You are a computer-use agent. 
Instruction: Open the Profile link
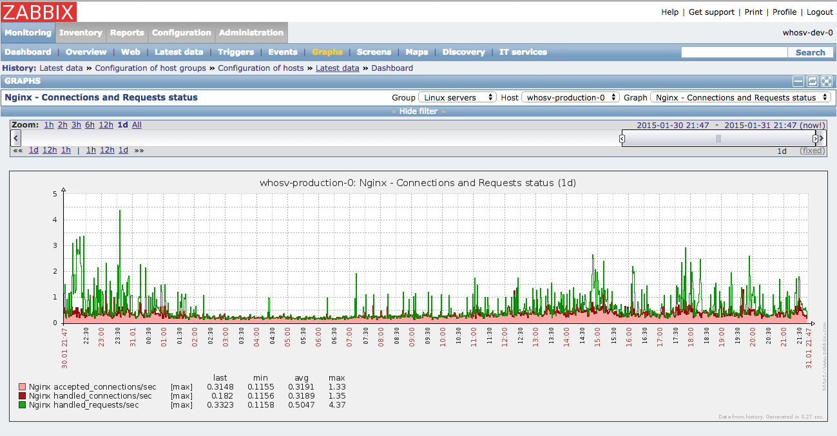[785, 12]
